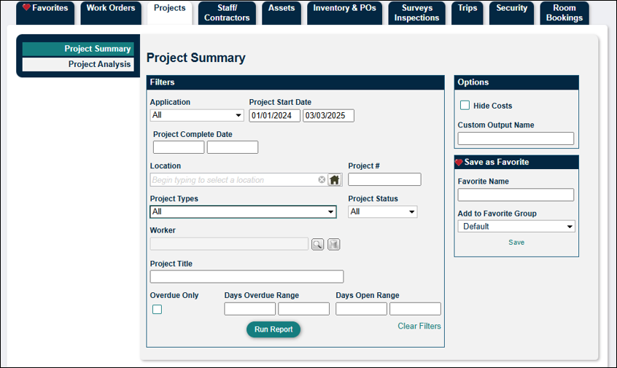The height and width of the screenshot is (368, 617).
Task: Click the first Days Open Range field
Action: pos(361,309)
